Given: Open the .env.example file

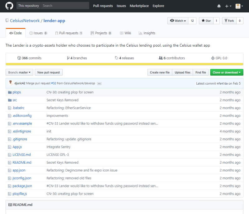Looking at the screenshot, I should coord(22,123).
